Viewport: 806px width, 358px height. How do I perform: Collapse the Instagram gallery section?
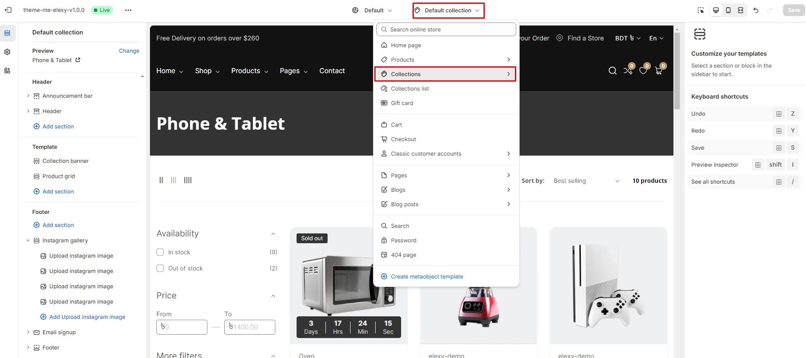point(28,241)
